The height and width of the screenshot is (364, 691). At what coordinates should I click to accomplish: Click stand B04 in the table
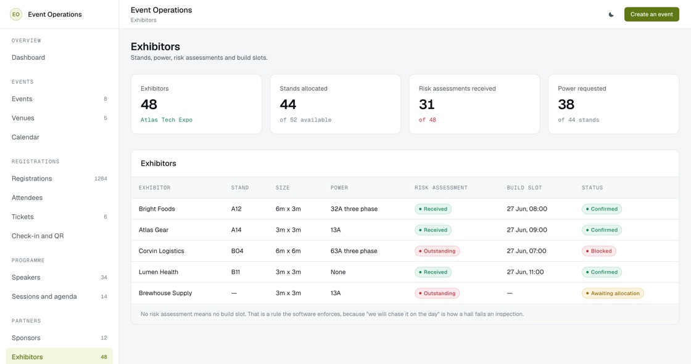coord(237,251)
